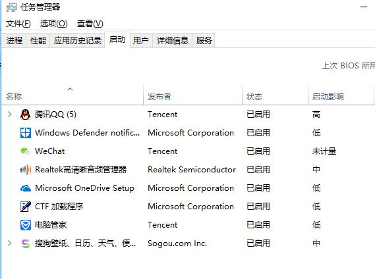The height and width of the screenshot is (279, 375).
Task: Sort by the 状态 column header
Action: (254, 97)
